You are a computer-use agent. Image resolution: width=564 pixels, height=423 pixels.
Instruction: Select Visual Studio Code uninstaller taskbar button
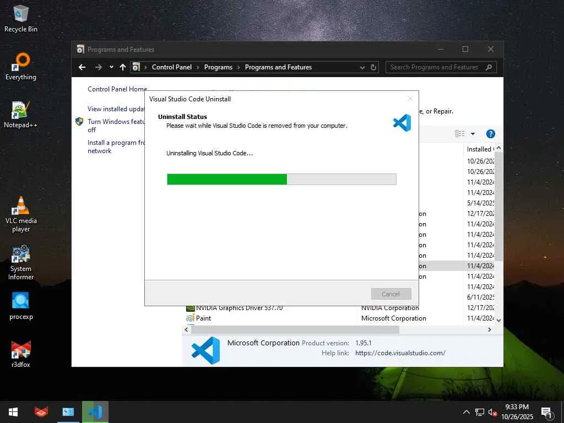point(95,412)
